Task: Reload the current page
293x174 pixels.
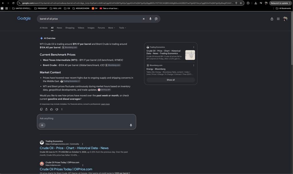Action: [x=13, y=3]
